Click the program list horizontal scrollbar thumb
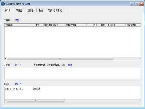Screen dimensions: 145x109 point(60,58)
